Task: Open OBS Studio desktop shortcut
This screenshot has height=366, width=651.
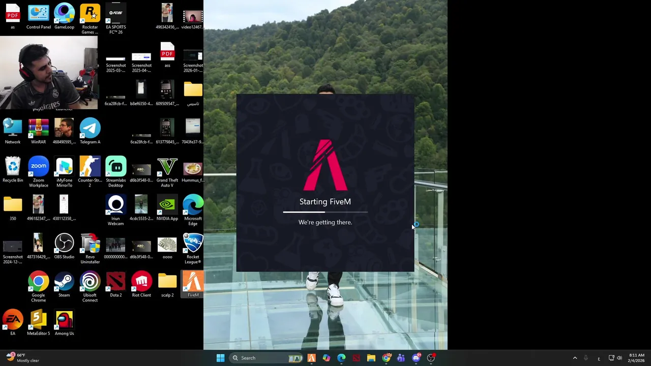Action: [64, 246]
